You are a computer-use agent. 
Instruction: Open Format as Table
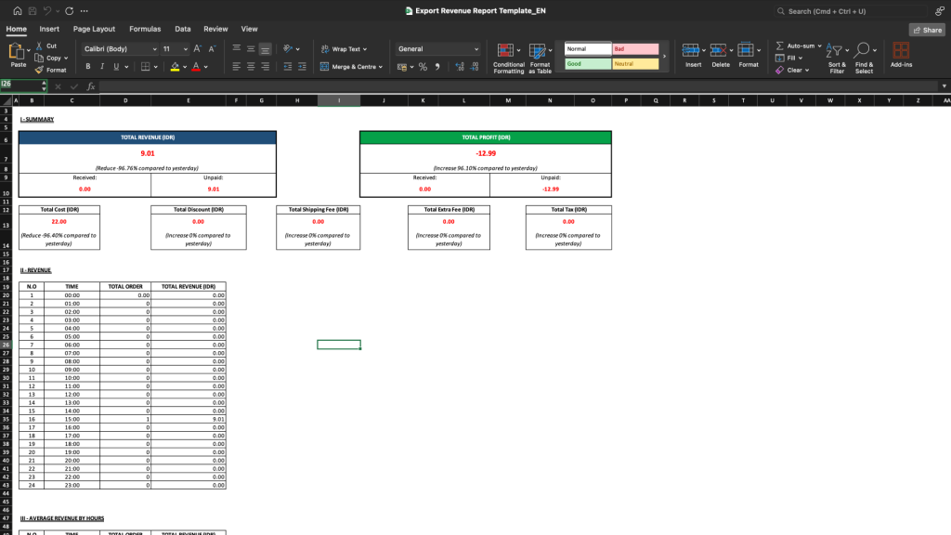[540, 59]
